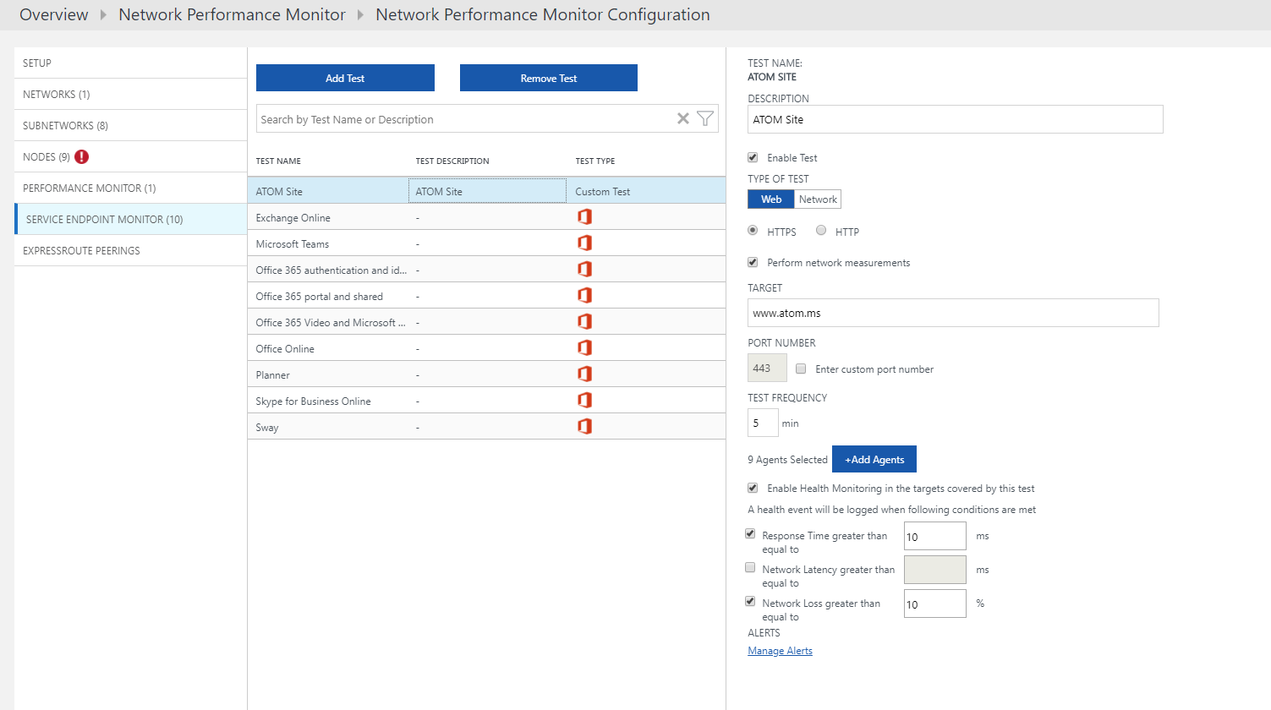Select Office 365 portal and shared row
Image resolution: width=1271 pixels, height=710 pixels.
(x=486, y=296)
